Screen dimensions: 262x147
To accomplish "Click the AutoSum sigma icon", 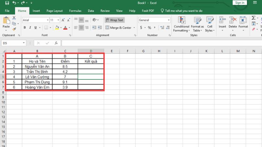I will 254,18.
